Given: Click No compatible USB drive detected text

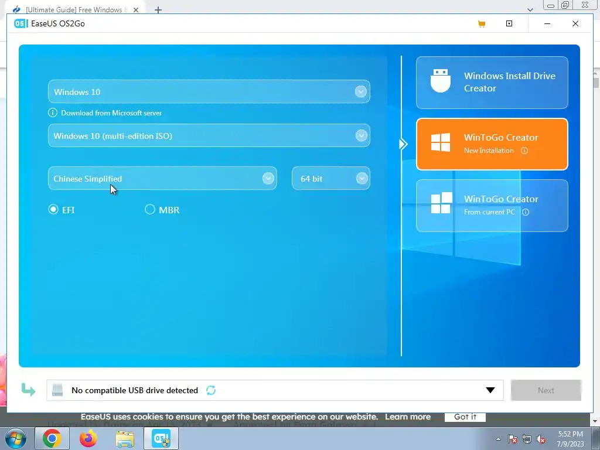Looking at the screenshot, I should click(x=135, y=390).
